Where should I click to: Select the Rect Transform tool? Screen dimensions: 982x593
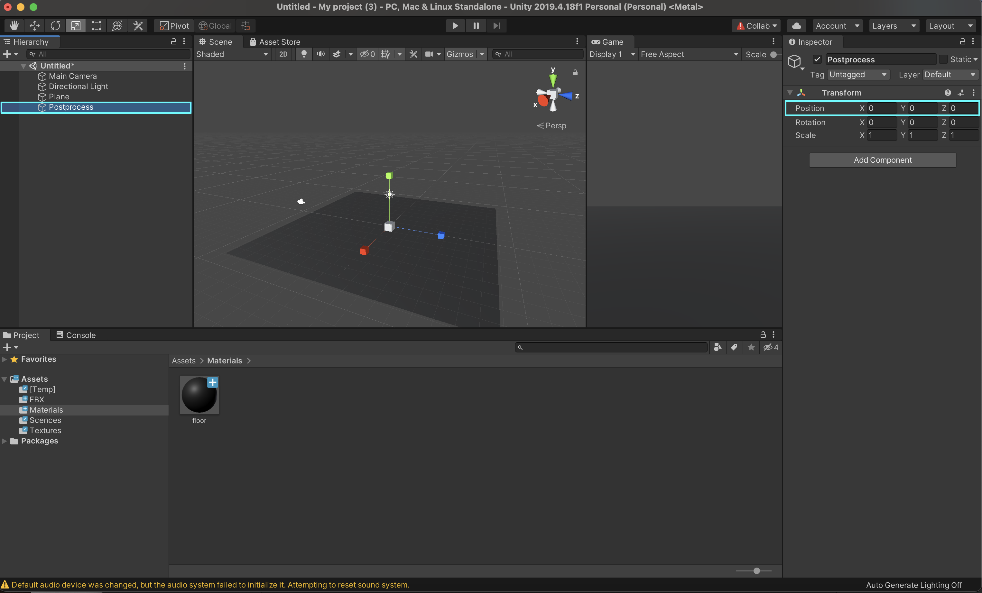point(96,25)
